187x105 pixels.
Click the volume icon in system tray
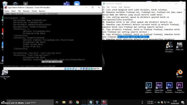coord(168,102)
